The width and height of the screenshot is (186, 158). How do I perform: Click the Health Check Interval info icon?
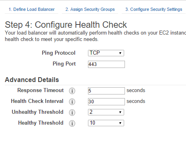(72, 102)
